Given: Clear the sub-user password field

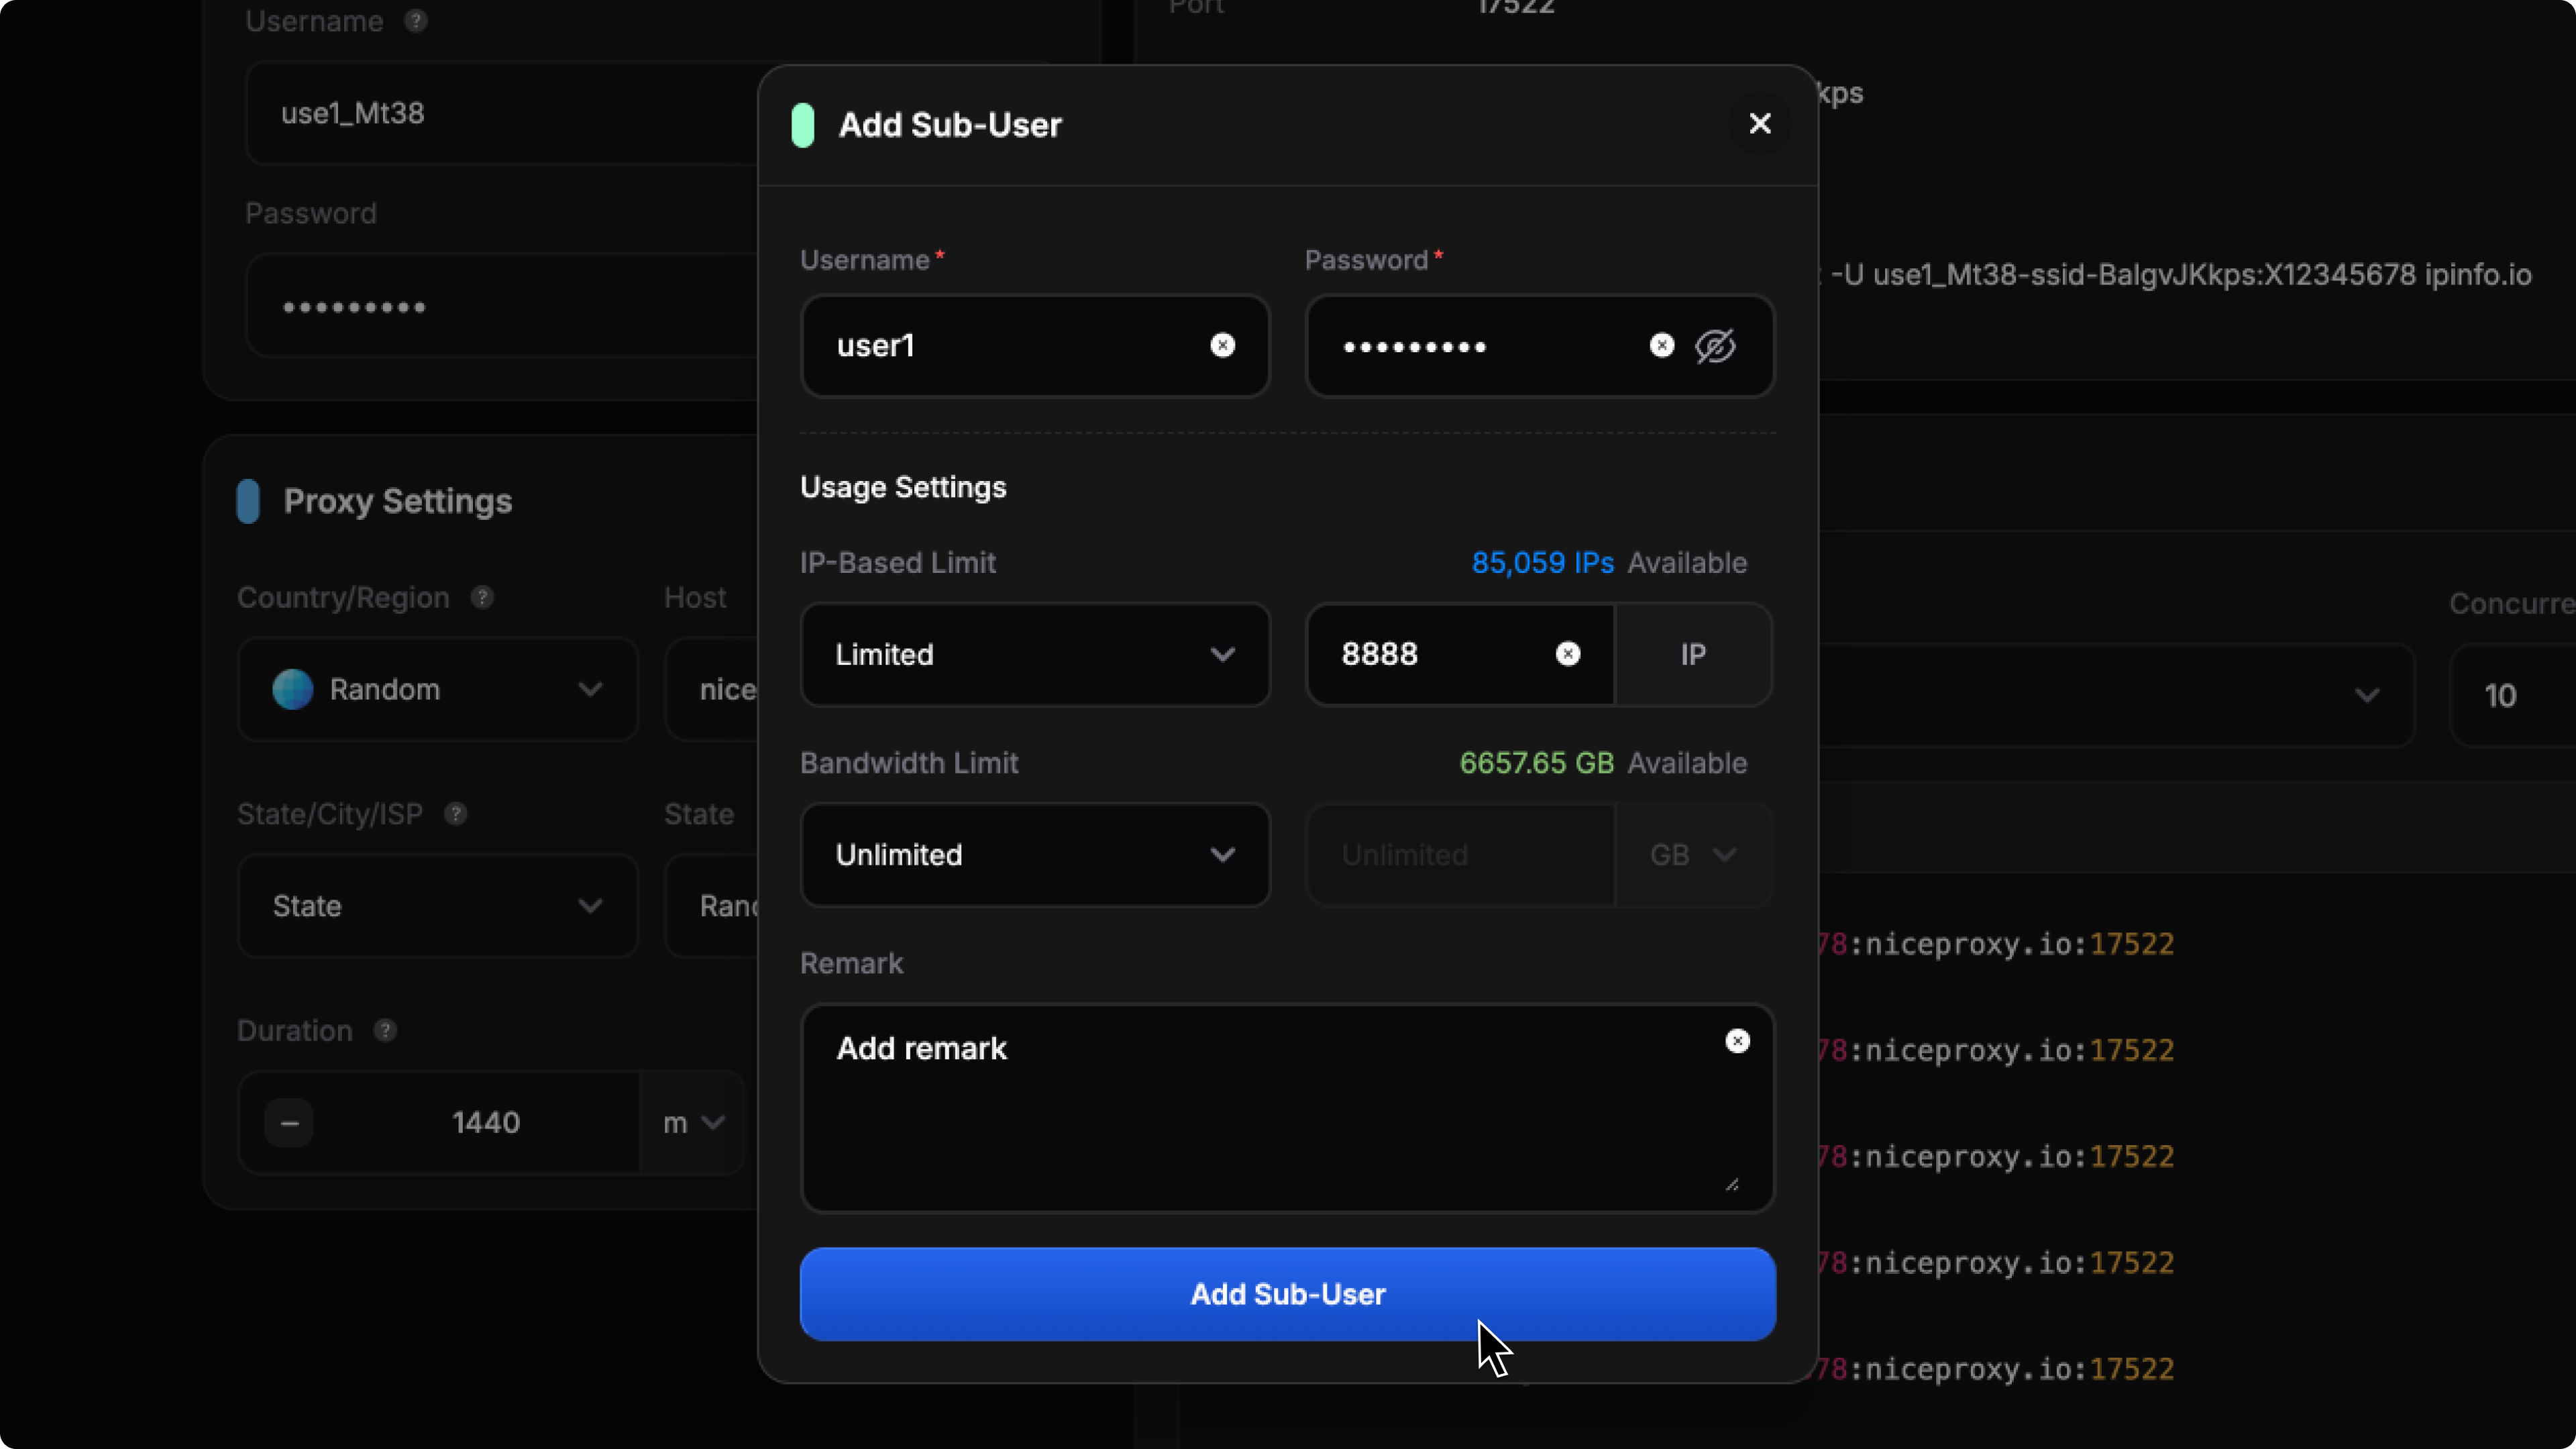Looking at the screenshot, I should tap(1661, 345).
